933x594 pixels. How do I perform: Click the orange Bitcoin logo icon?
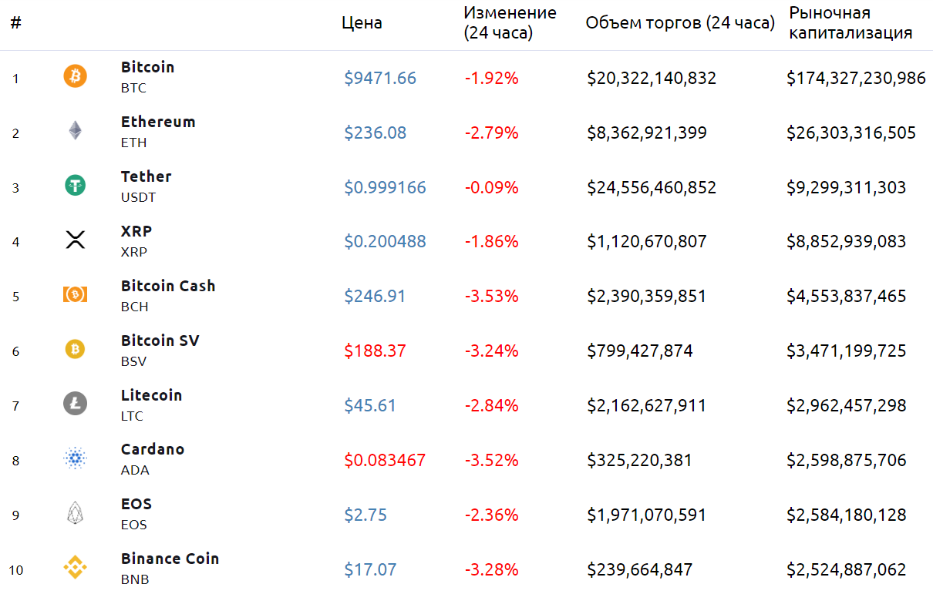point(75,77)
